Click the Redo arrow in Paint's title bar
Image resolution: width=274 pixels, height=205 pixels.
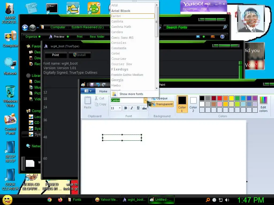coord(104,85)
